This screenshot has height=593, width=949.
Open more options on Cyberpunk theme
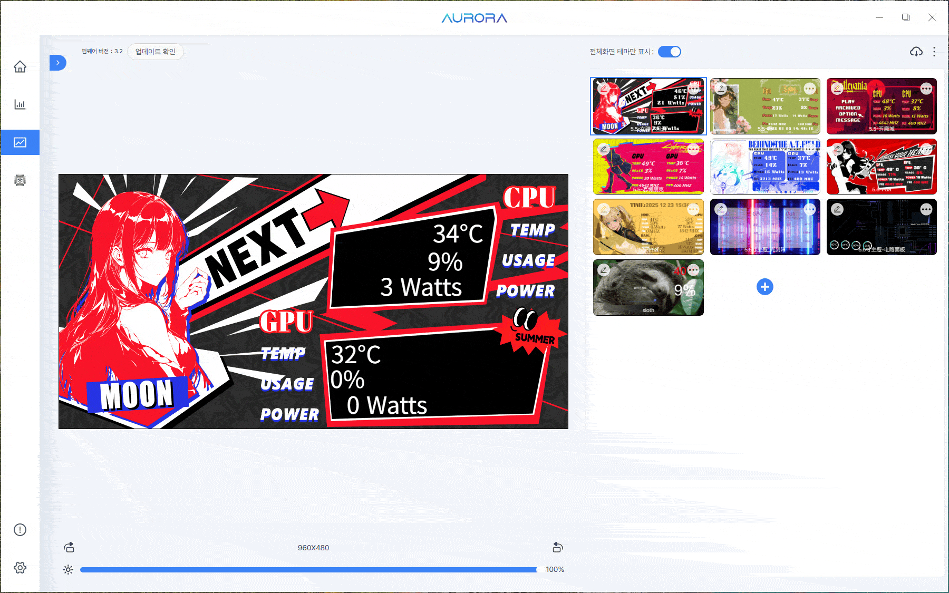pyautogui.click(x=693, y=149)
